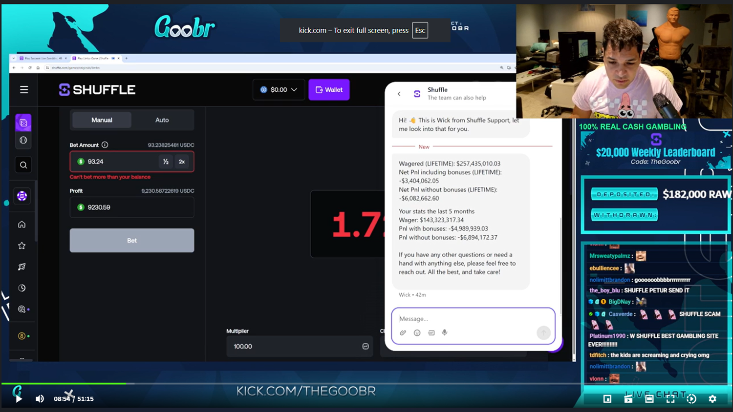Open Favorites star icon in sidebar

point(22,246)
